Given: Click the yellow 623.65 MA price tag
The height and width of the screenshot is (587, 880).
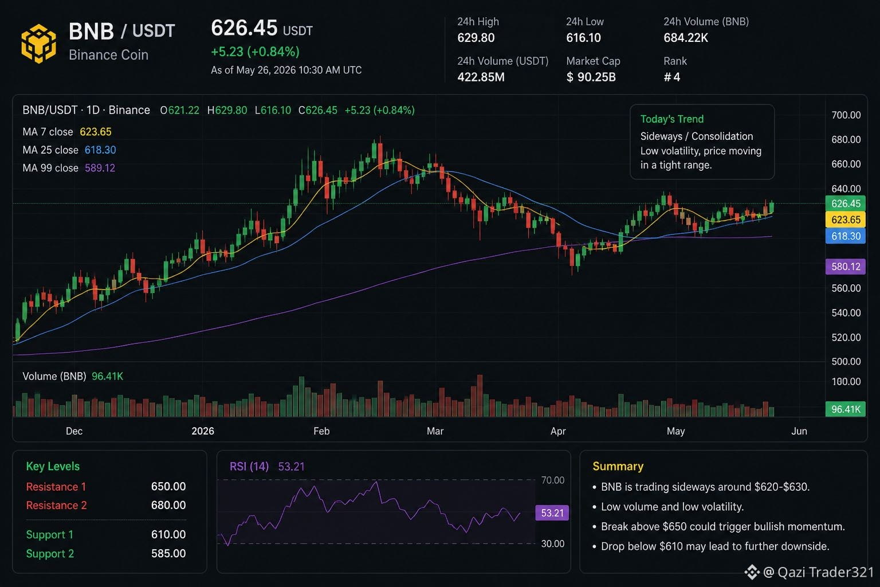Looking at the screenshot, I should 846,220.
